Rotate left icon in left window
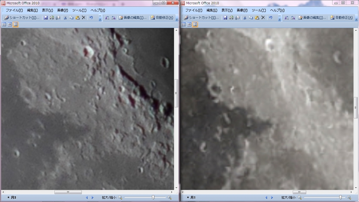The width and height of the screenshot is (359, 202). [107, 18]
